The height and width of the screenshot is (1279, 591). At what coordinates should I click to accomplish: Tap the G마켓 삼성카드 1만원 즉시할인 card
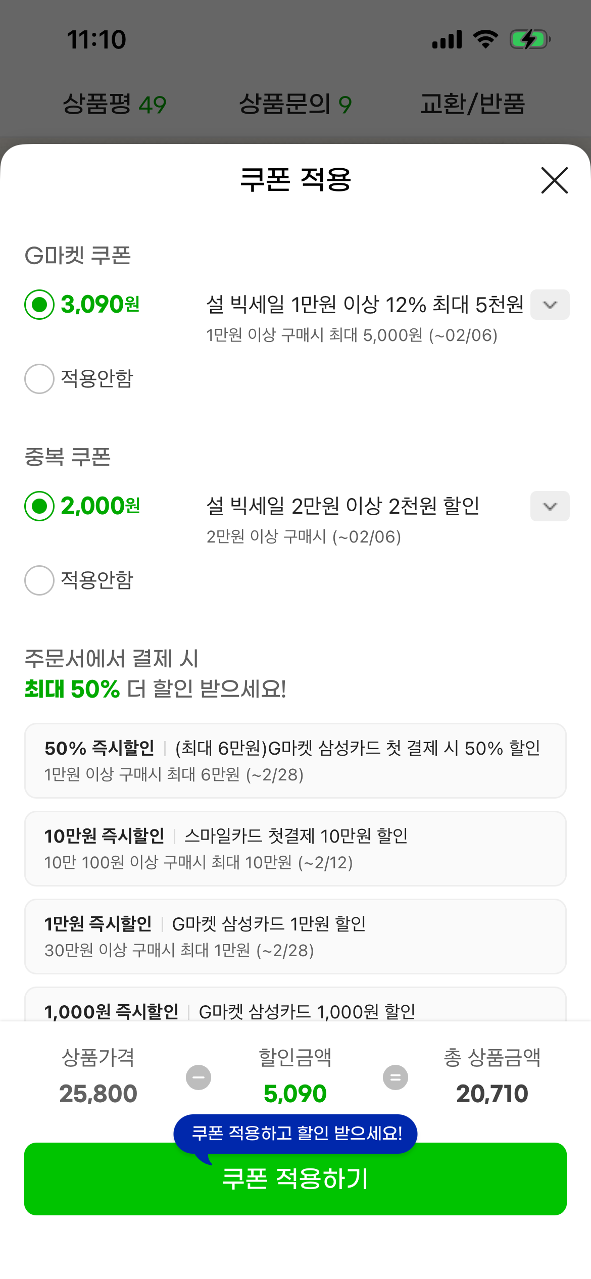point(295,937)
